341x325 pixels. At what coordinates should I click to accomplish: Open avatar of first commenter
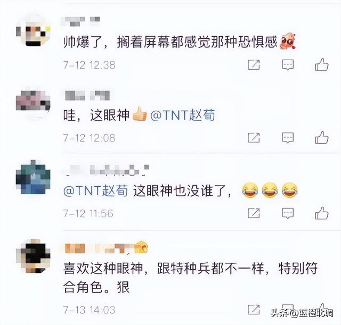[x=33, y=30]
